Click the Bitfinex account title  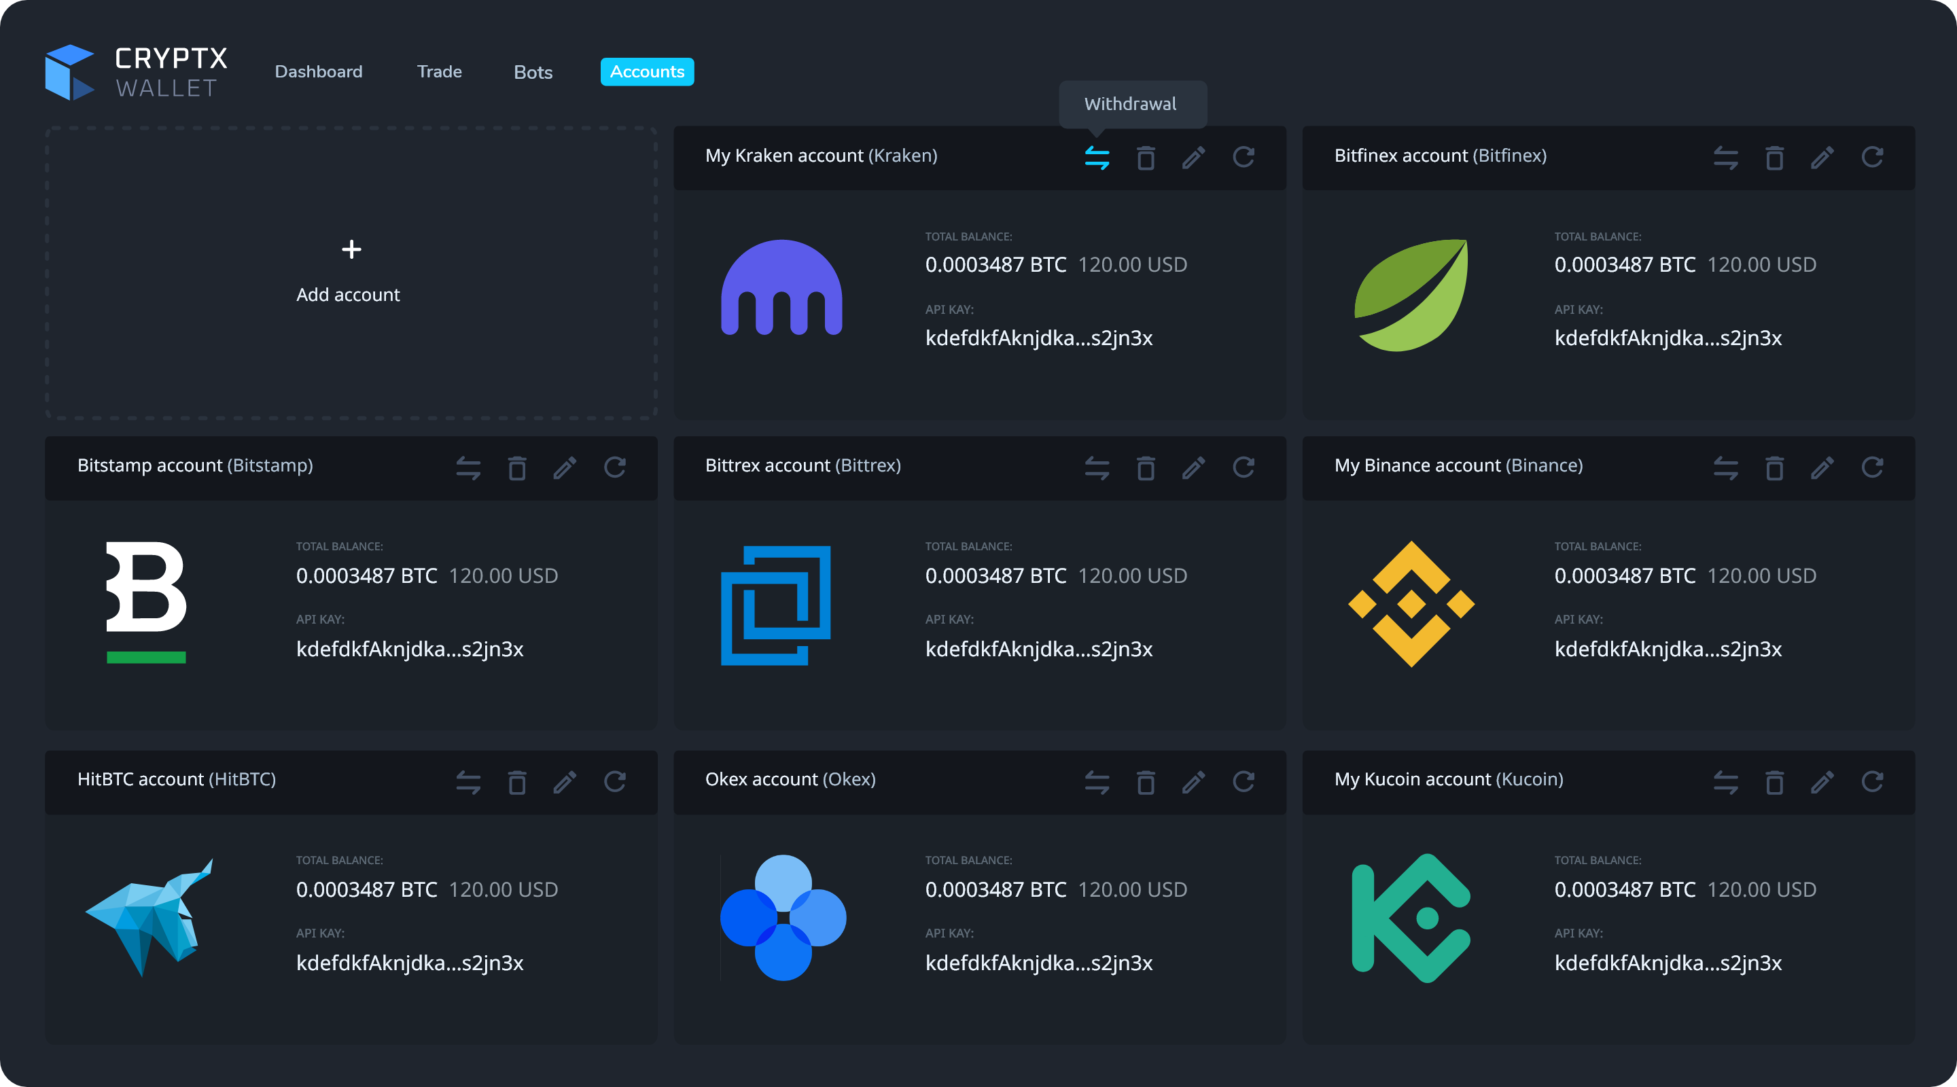(x=1441, y=155)
